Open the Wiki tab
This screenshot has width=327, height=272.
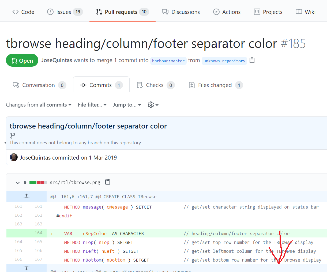coord(306,12)
